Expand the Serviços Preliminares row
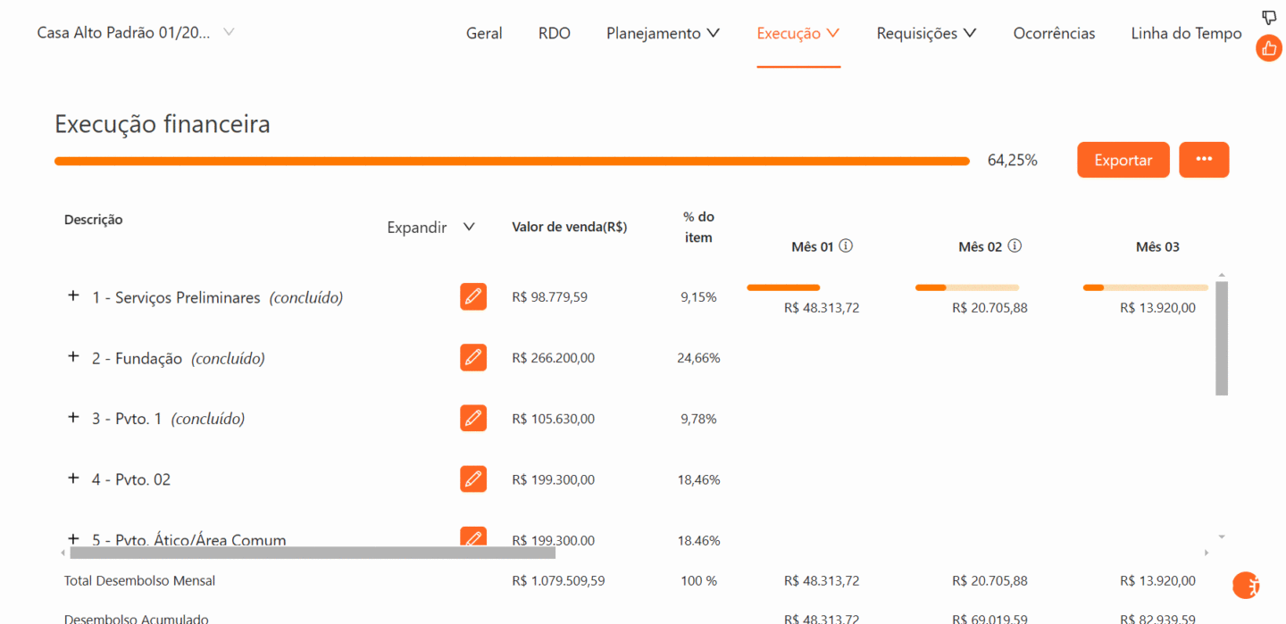The height and width of the screenshot is (624, 1286). coord(73,295)
